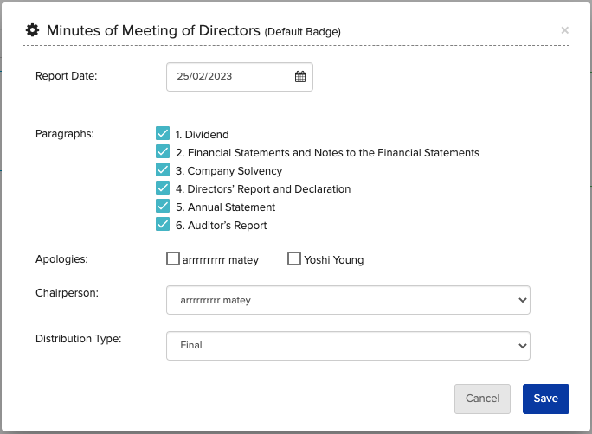Click the Chairperson dropdown chevron arrow
This screenshot has width=592, height=434.
click(x=523, y=300)
